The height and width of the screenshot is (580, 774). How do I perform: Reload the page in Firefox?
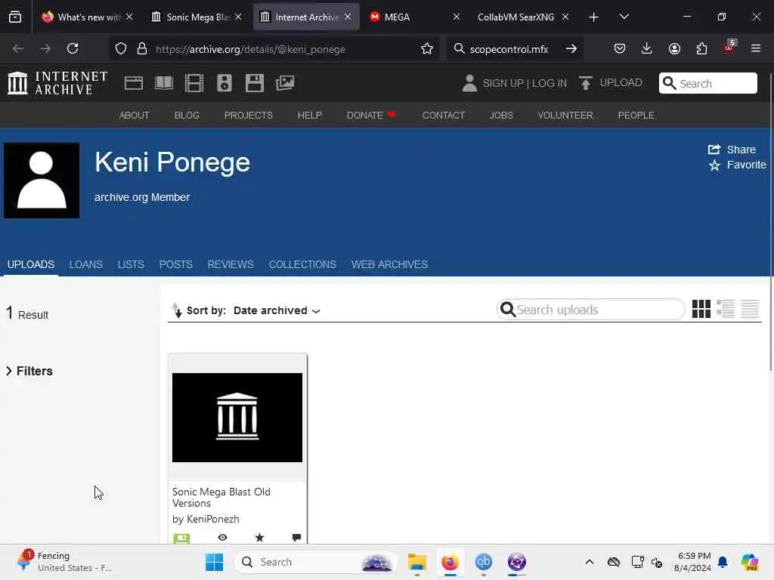[x=73, y=48]
